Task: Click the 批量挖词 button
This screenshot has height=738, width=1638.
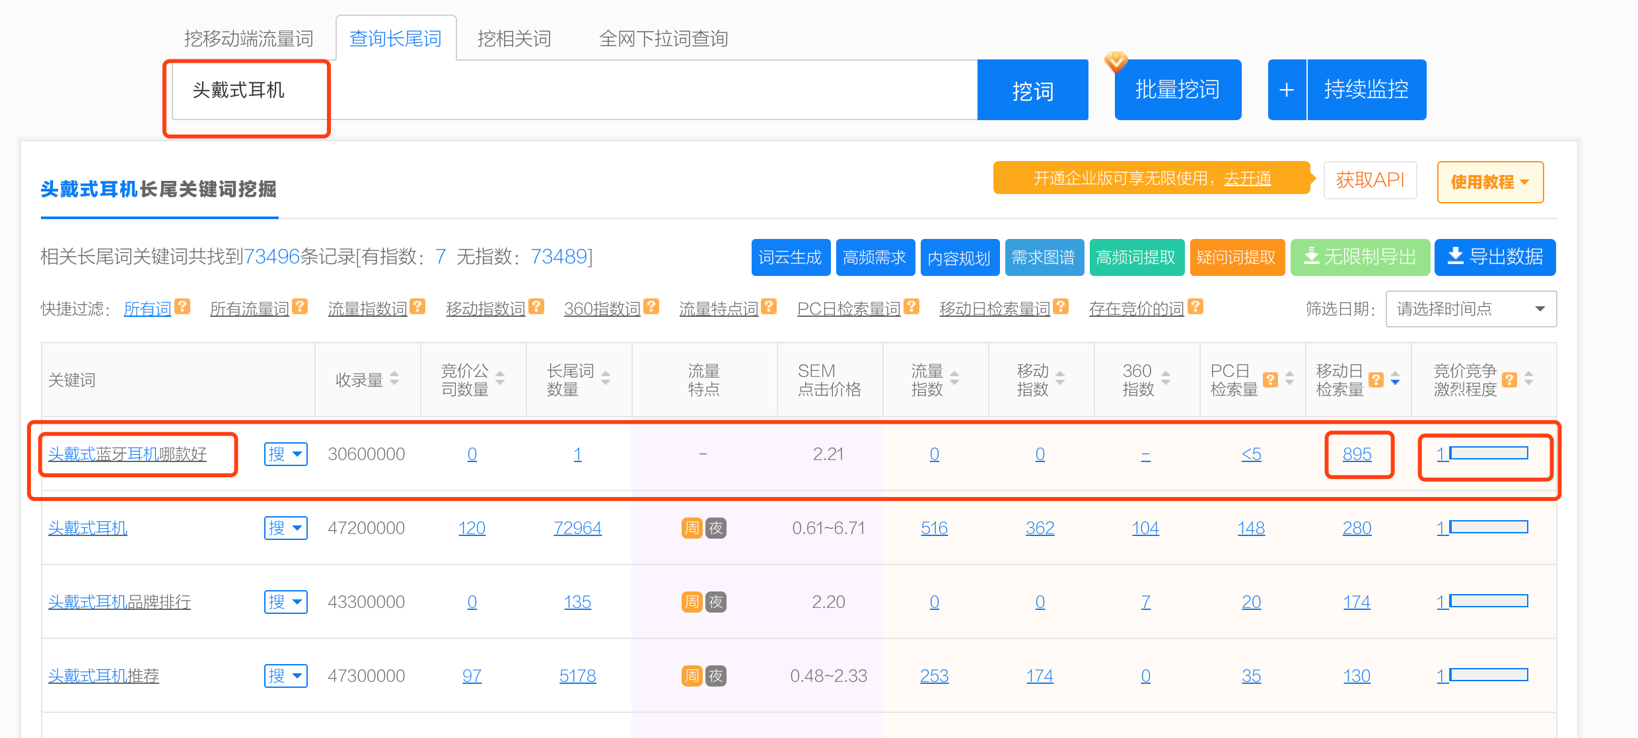Action: pos(1178,90)
